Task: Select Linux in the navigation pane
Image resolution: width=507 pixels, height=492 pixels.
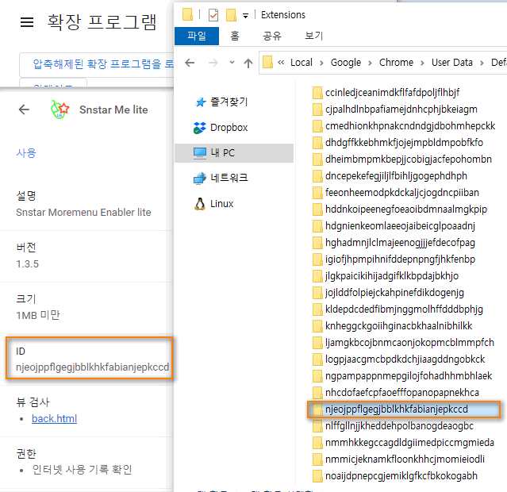Action: tap(213, 204)
